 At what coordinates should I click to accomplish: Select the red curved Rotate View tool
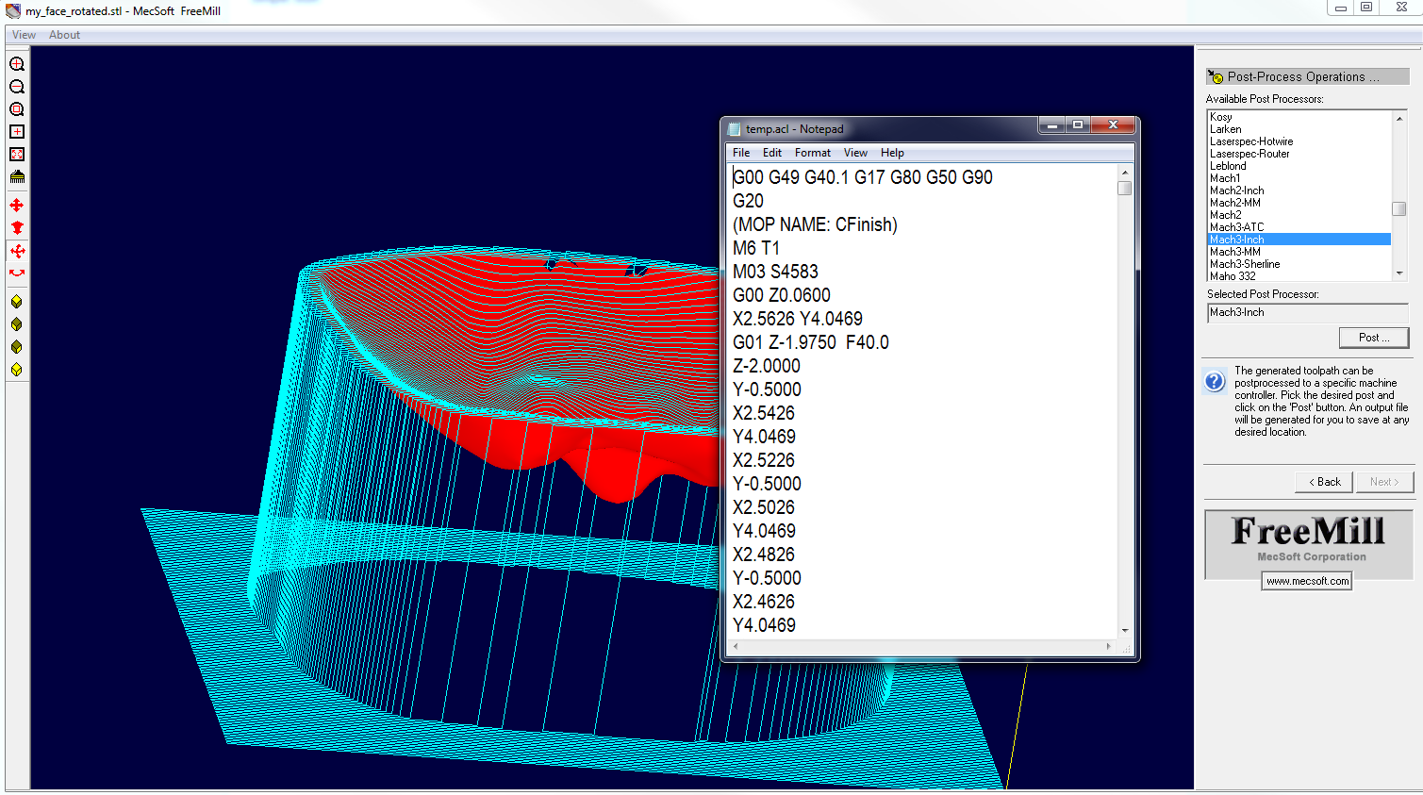click(17, 273)
